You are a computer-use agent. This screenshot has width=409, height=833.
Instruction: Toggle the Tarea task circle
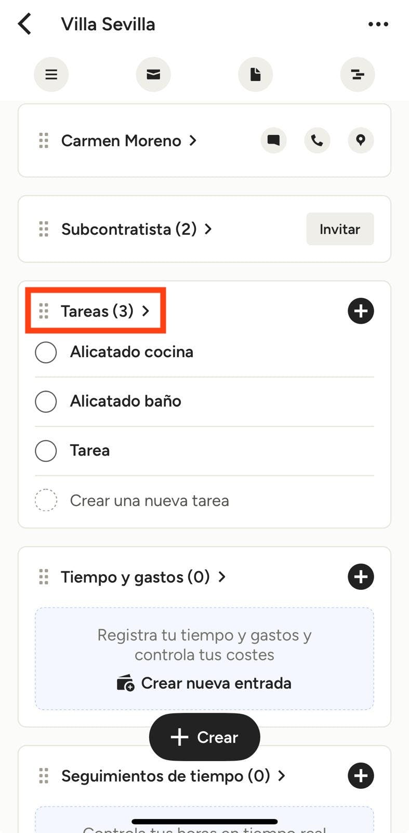(x=46, y=451)
